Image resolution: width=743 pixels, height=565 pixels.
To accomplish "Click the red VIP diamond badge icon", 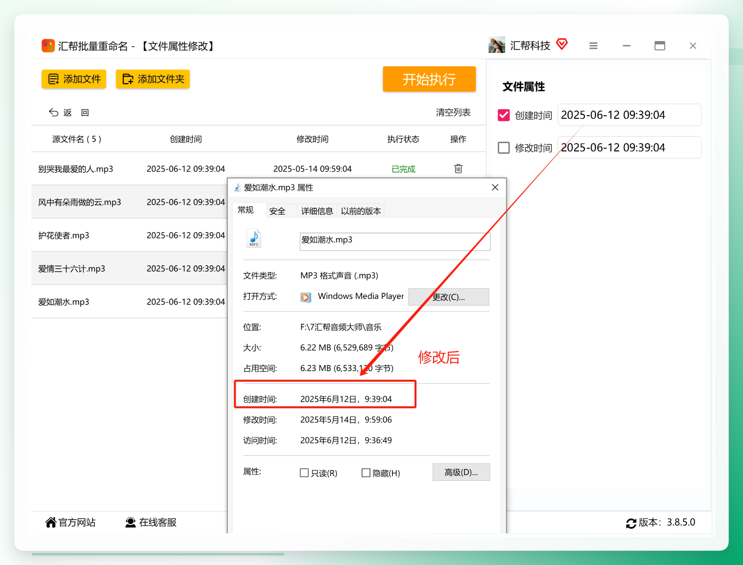I will [562, 44].
